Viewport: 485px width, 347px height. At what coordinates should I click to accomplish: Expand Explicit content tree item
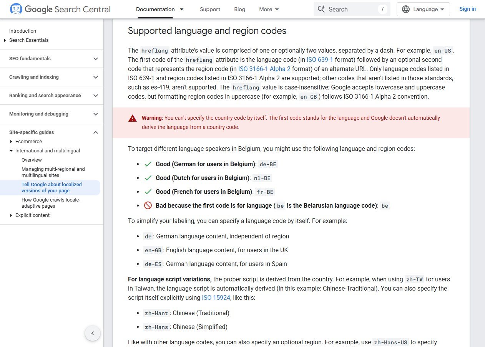(11, 215)
